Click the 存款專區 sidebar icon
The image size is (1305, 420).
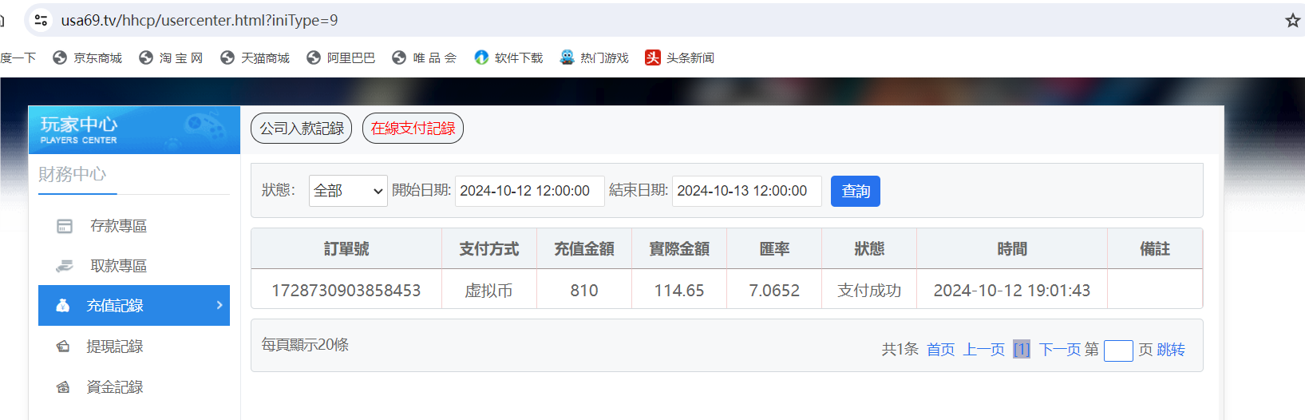pos(65,226)
